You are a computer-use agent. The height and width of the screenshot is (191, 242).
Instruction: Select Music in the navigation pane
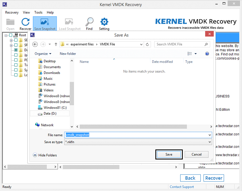coord(45,79)
